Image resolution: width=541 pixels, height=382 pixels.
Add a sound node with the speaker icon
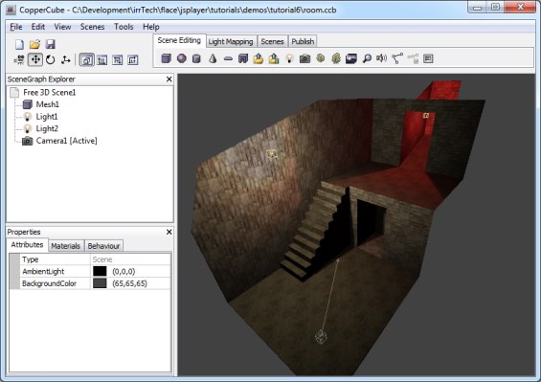coord(381,58)
